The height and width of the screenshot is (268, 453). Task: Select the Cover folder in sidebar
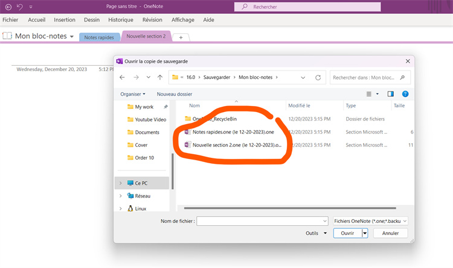click(138, 145)
